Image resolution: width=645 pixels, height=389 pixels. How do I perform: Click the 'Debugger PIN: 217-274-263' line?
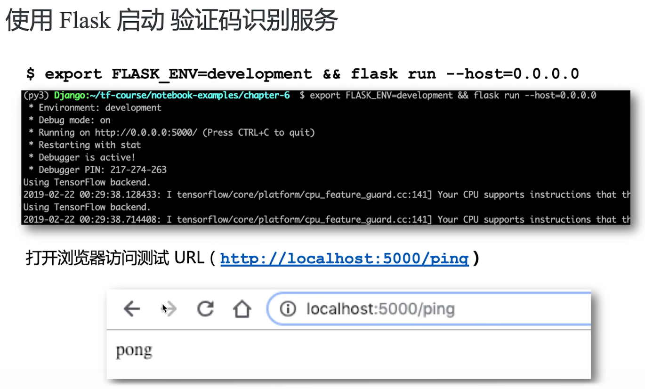click(x=97, y=170)
